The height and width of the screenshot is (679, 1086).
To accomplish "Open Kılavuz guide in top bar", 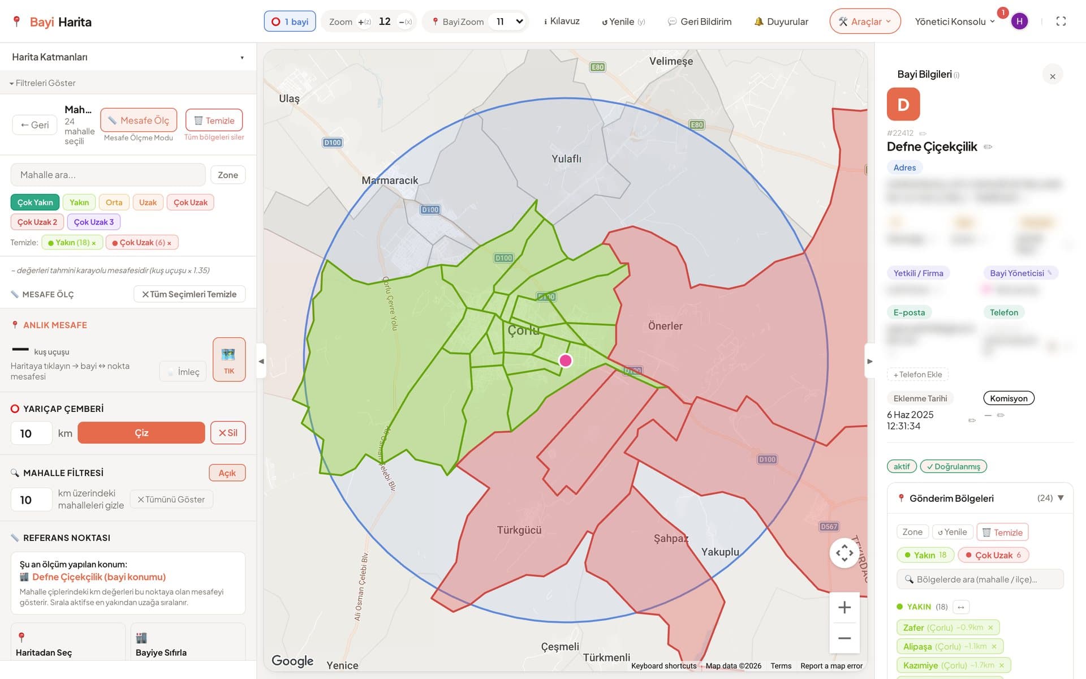I will (x=562, y=22).
